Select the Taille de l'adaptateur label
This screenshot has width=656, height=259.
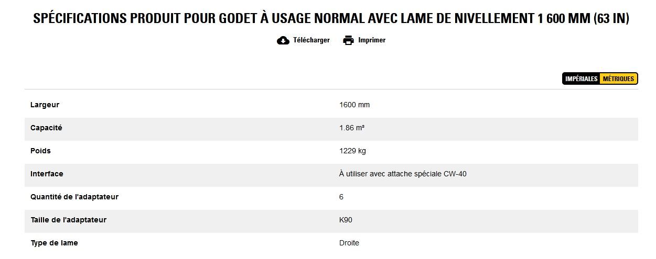pyautogui.click(x=68, y=220)
